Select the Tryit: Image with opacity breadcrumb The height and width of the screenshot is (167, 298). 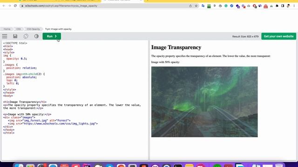pos(58,29)
